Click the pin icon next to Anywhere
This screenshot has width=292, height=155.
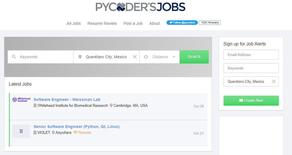click(53, 133)
